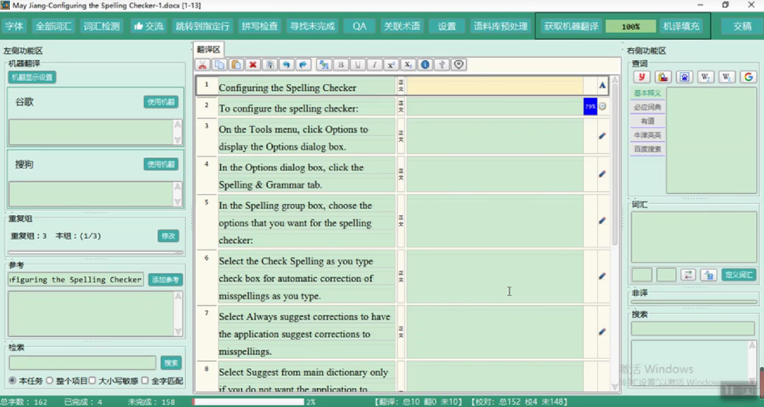This screenshot has height=407, width=764.
Task: Click the translation area vertical scrollbar
Action: [615, 233]
